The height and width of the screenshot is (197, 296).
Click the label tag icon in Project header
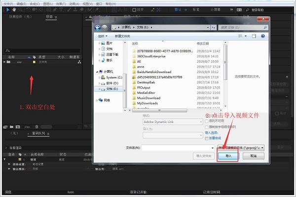(x=34, y=57)
